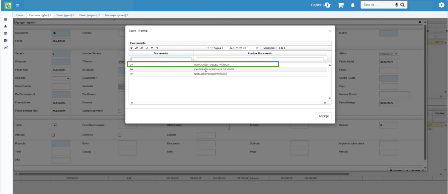Check the QuotaCopayment checkbox
The height and width of the screenshot is (194, 448).
click(x=120, y=111)
